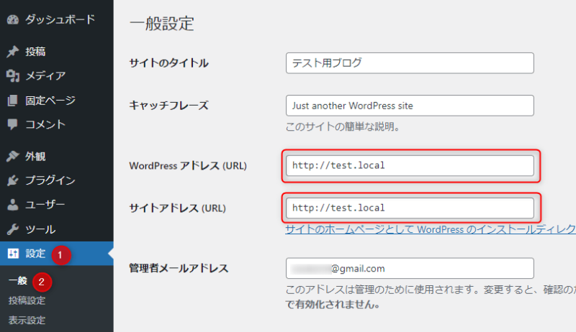Click the プラグイン plug icon
This screenshot has height=332, width=576.
click(x=12, y=180)
